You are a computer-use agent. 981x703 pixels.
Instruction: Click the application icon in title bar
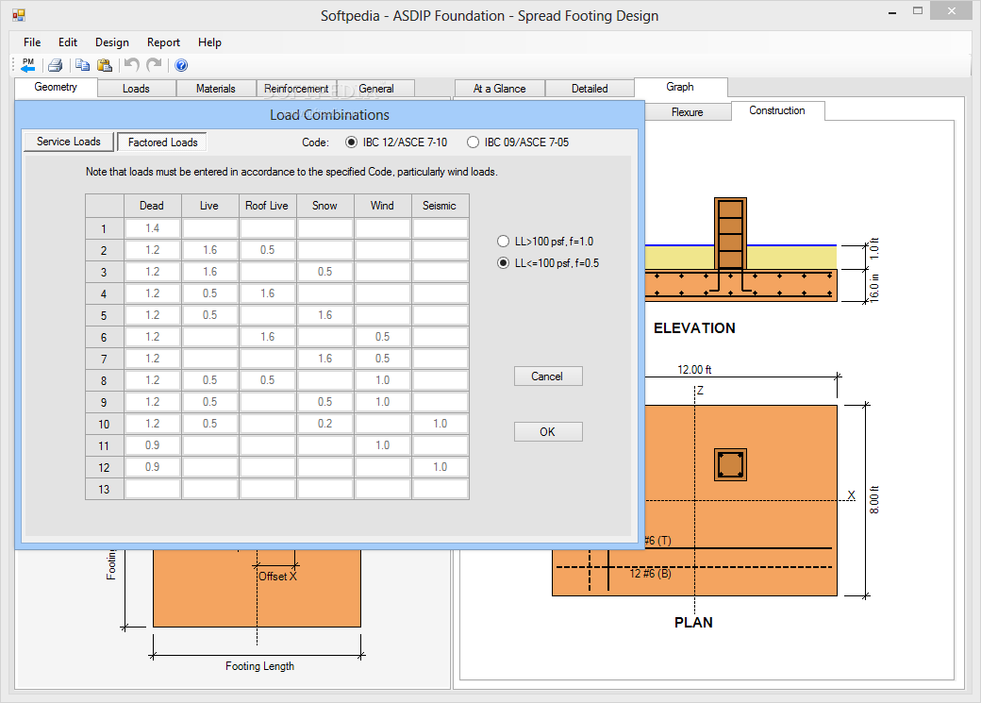(19, 15)
